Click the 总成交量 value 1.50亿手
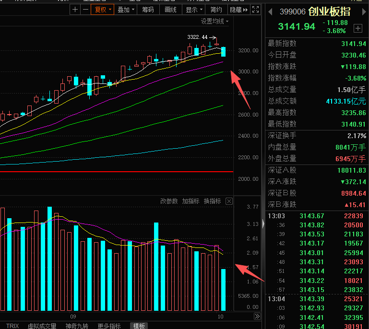This screenshot has height=329, width=369. click(x=352, y=90)
